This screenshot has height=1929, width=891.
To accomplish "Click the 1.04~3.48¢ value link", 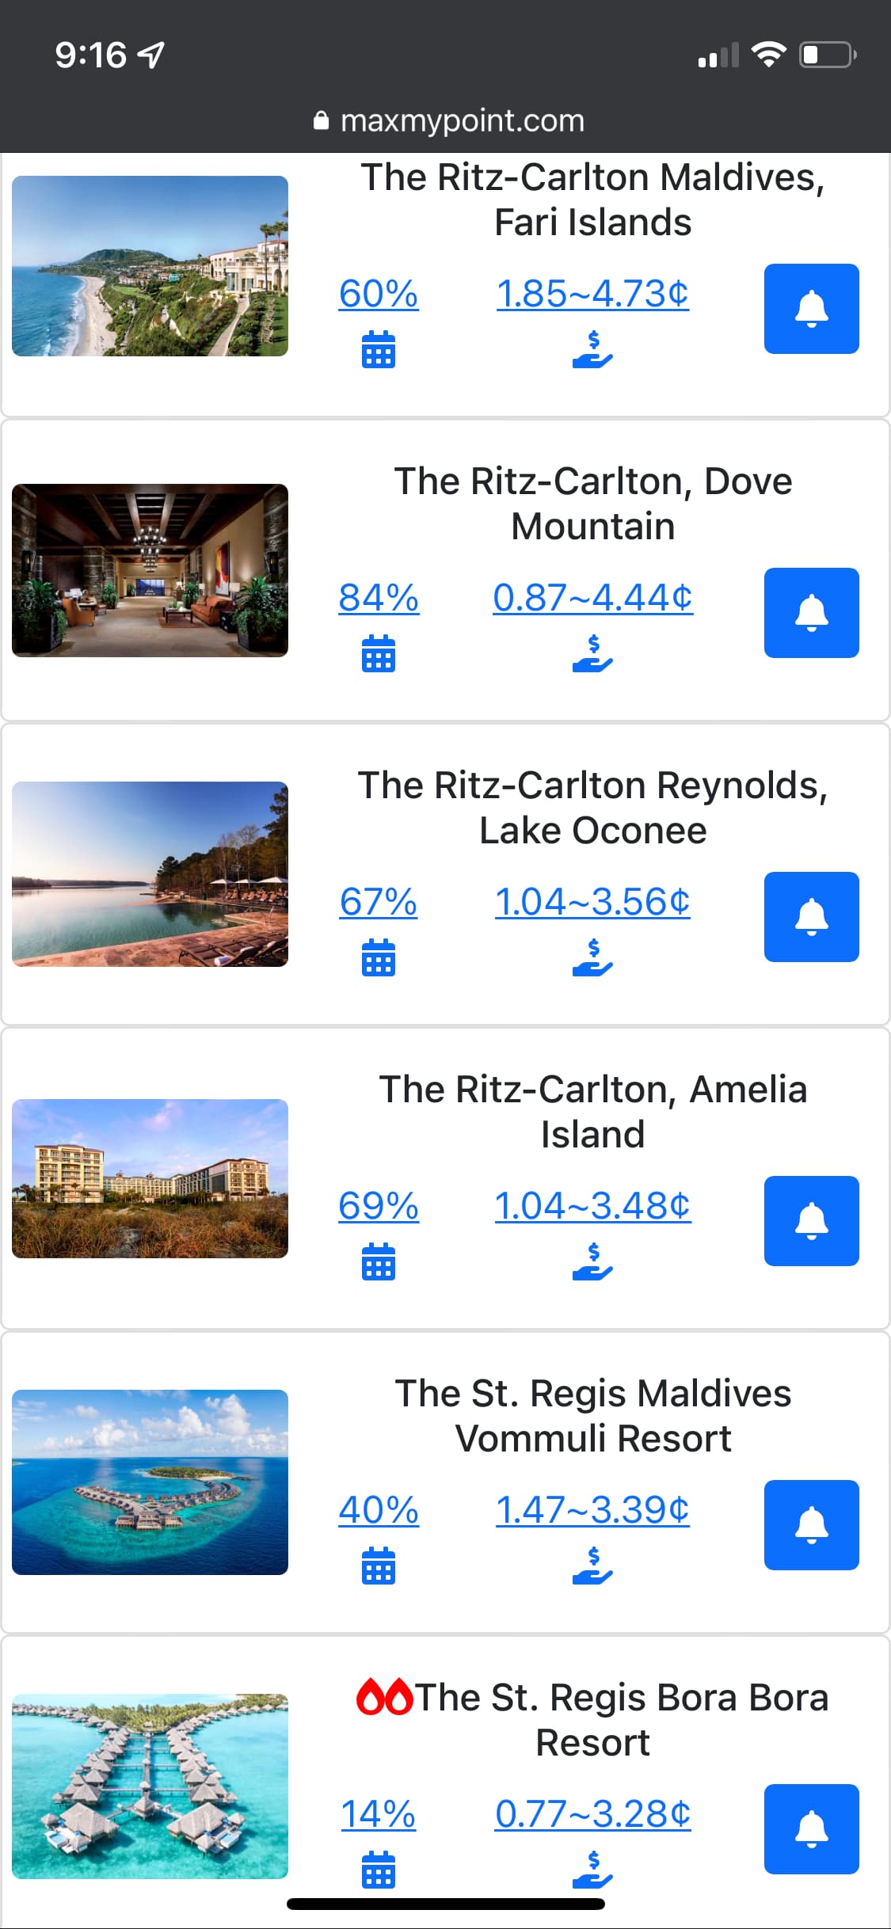I will click(x=592, y=1206).
